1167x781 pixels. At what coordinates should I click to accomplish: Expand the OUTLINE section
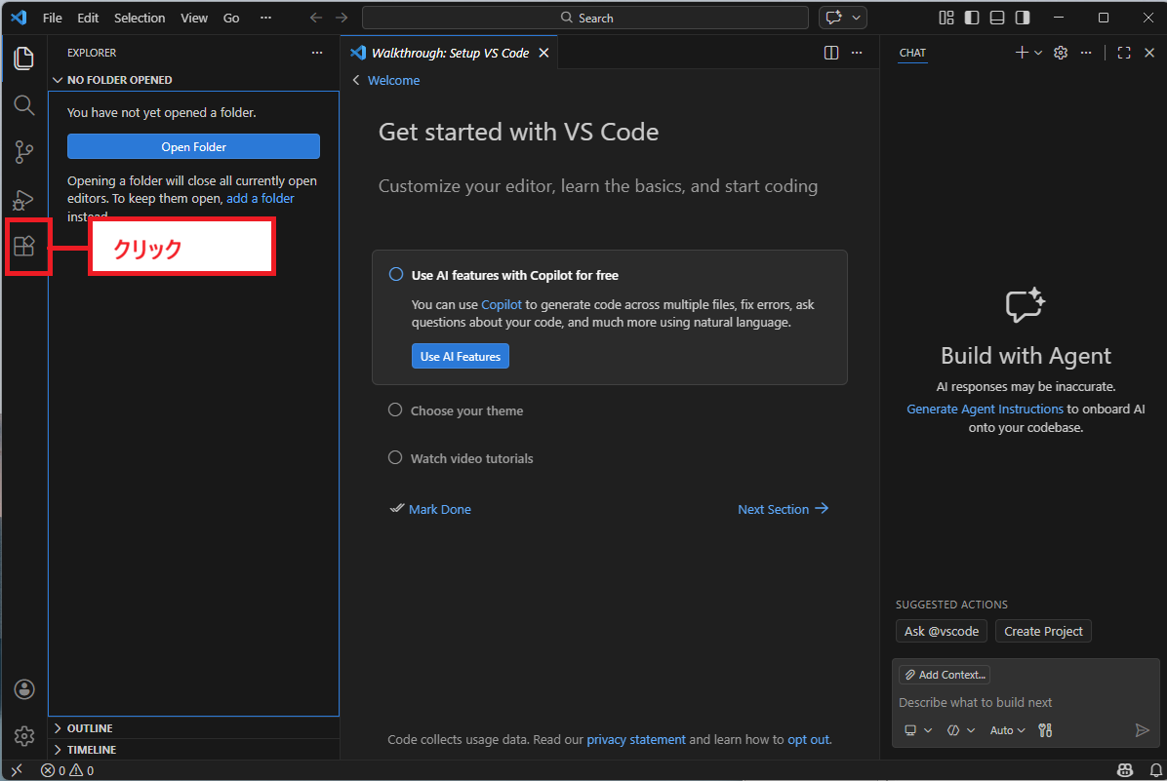click(x=90, y=728)
